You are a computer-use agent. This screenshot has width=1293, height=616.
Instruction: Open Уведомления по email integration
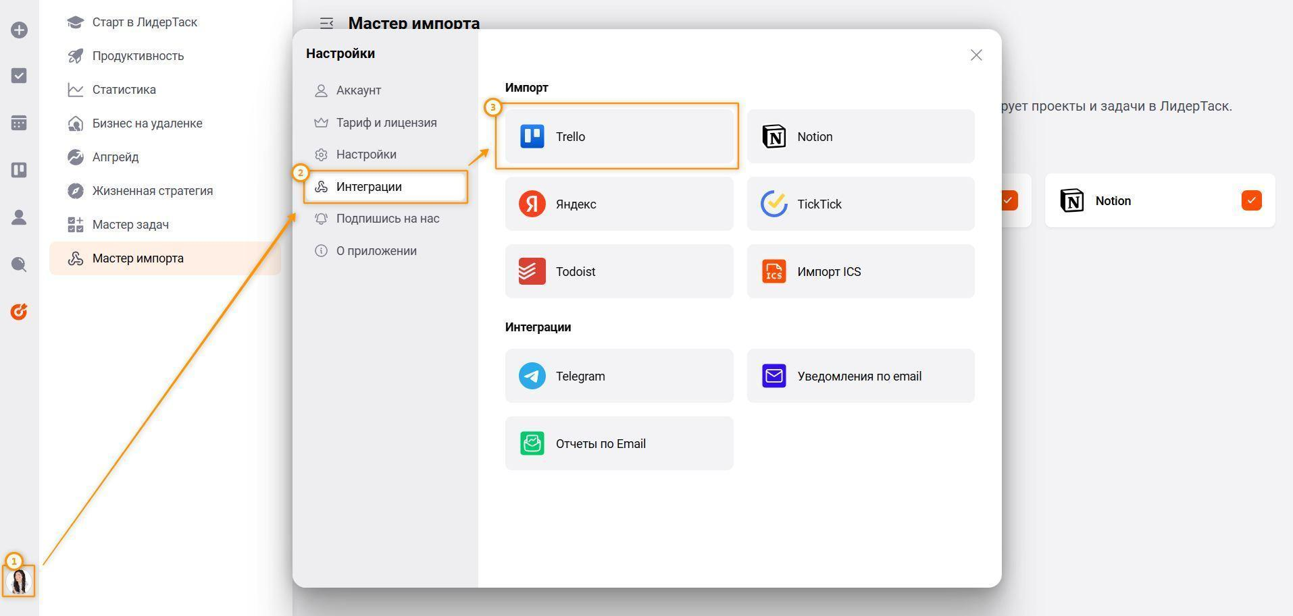tap(861, 376)
